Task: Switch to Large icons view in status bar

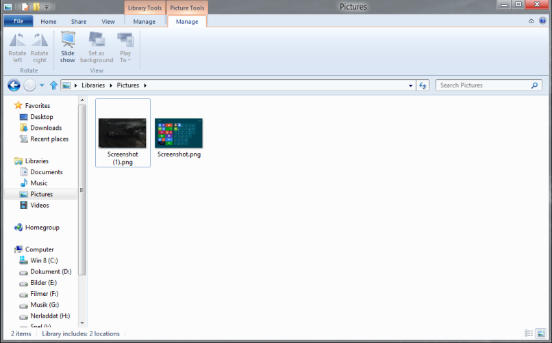Action: coord(540,333)
